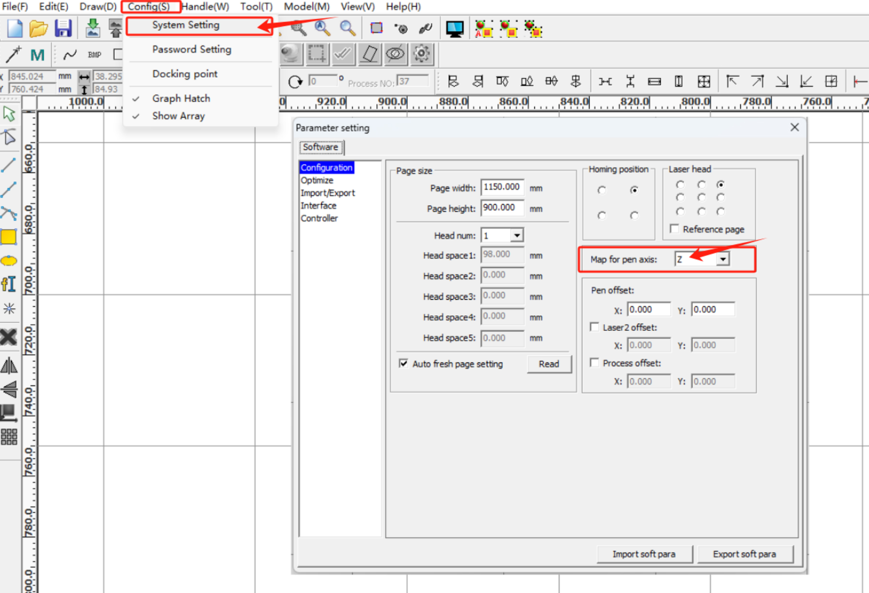Select the yellow ellipse drawing tool
The width and height of the screenshot is (869, 593).
(9, 261)
